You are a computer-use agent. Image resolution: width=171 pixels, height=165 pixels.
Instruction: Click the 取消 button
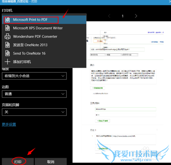point(51,162)
